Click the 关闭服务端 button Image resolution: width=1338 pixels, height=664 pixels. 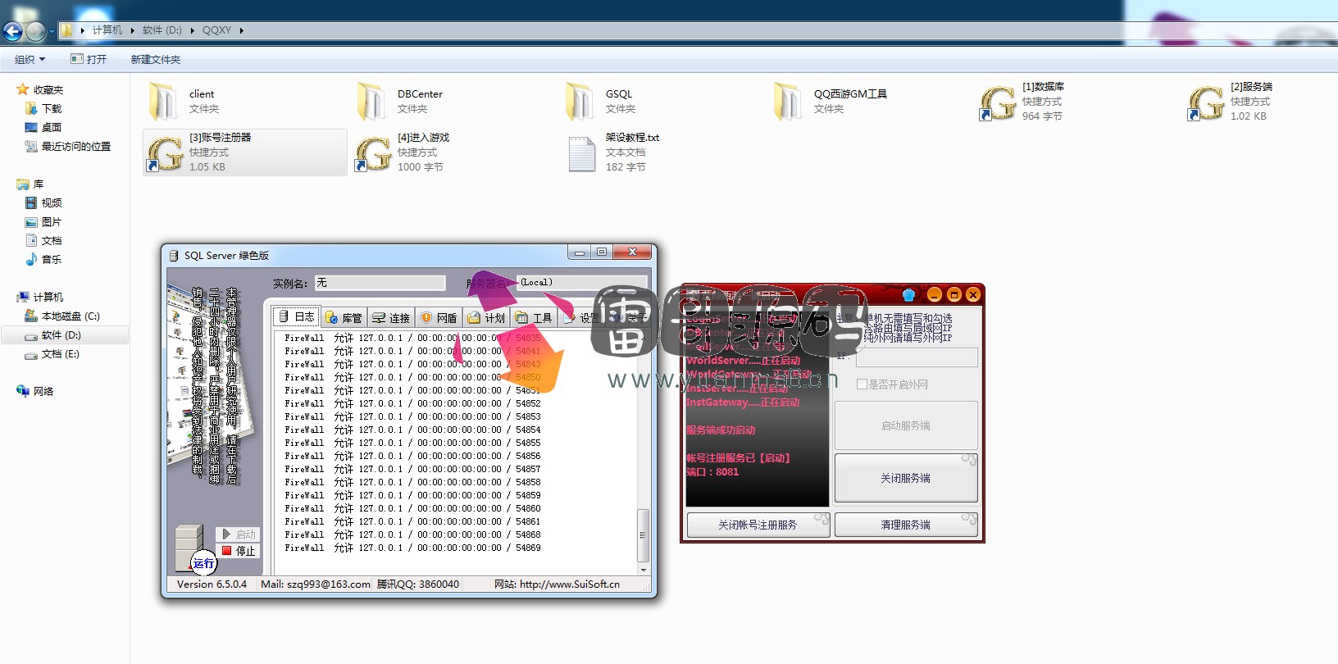point(906,478)
